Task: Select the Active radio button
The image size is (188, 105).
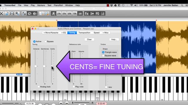Action: (34, 41)
